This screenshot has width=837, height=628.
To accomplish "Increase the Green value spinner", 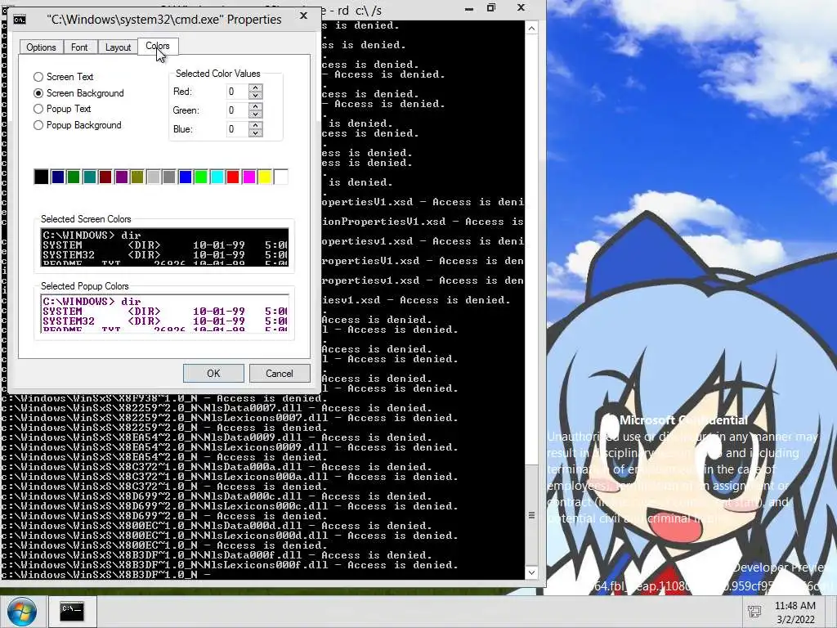I will click(x=256, y=106).
